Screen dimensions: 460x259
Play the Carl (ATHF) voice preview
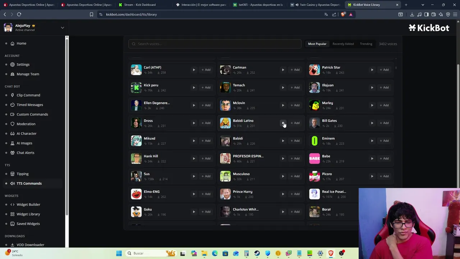(x=194, y=70)
